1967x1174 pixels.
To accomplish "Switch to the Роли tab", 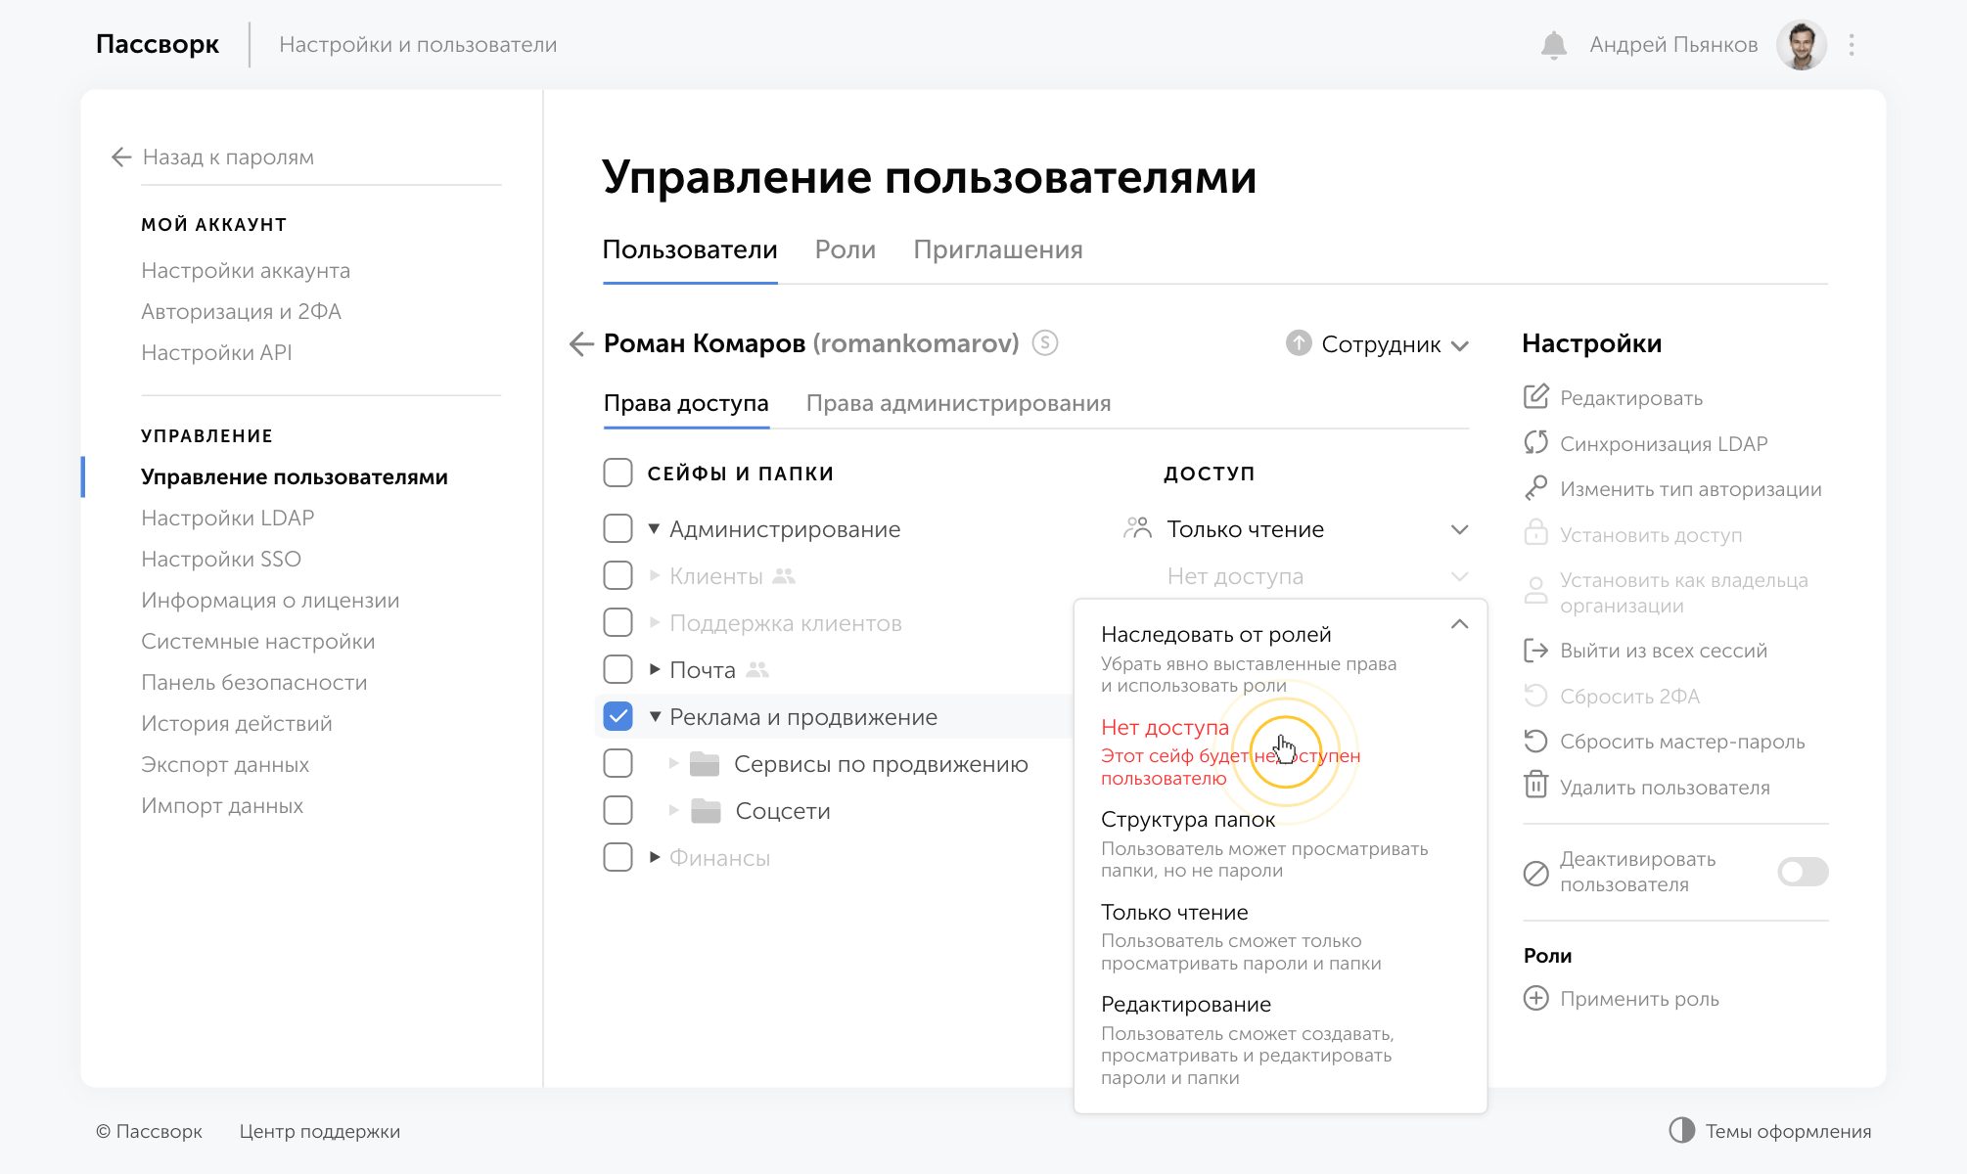I will (845, 250).
